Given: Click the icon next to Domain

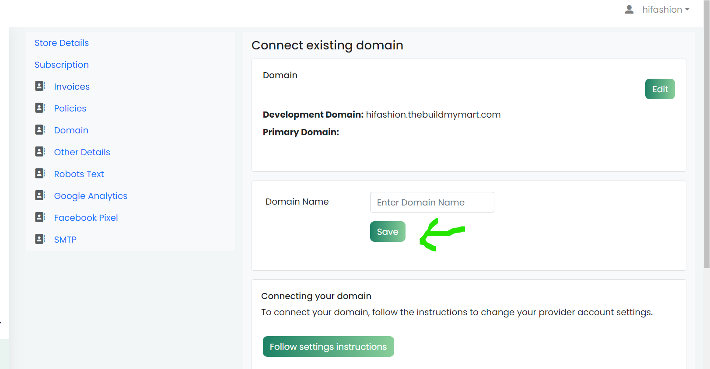Looking at the screenshot, I should tap(40, 129).
